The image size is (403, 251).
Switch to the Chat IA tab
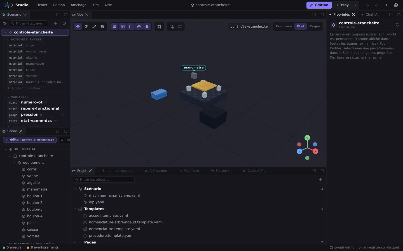[369, 15]
